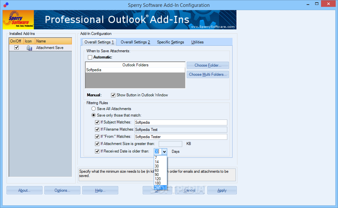Screen dimensions: 338x208
Task: Uncheck Show Button in Outlook Window
Action: pos(113,95)
